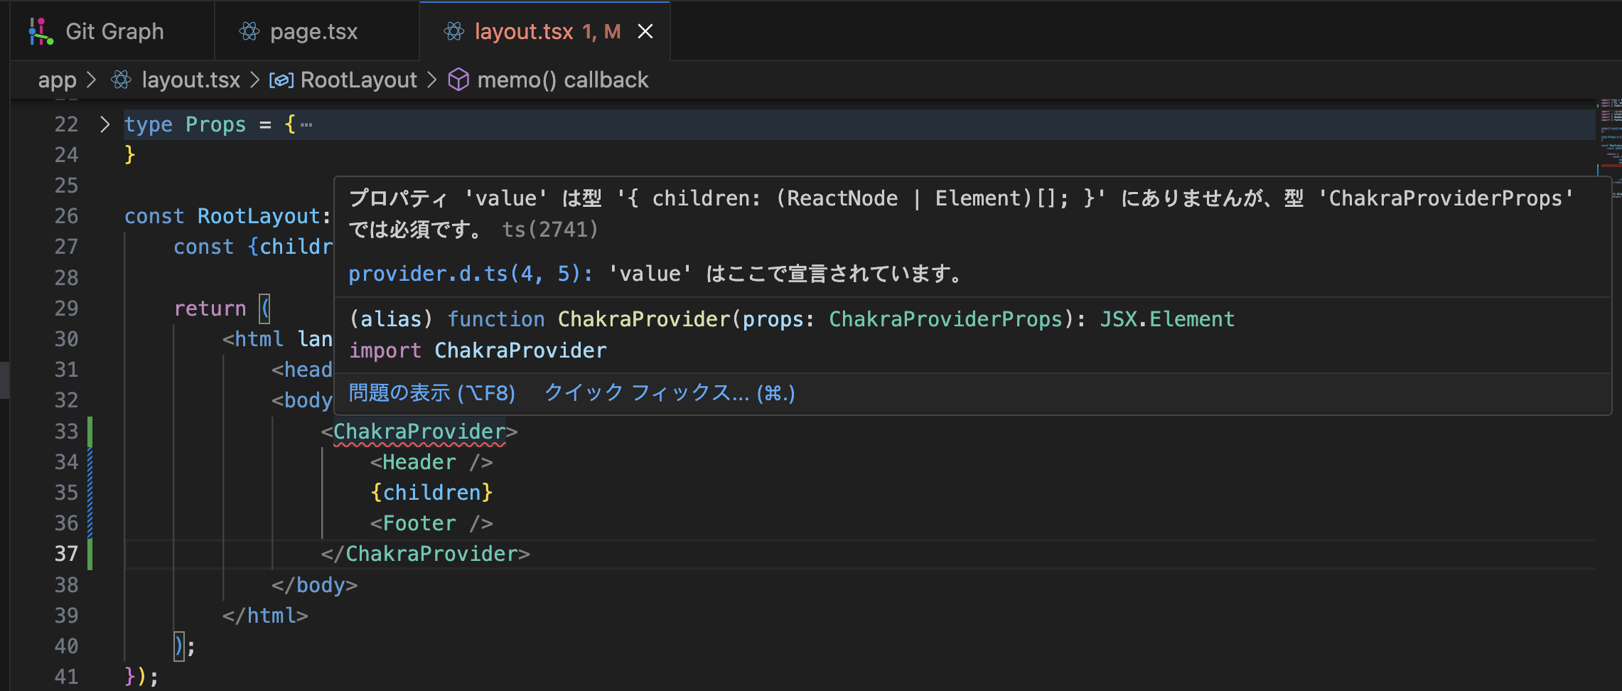The image size is (1622, 691).
Task: Click line number 37 in gutter
Action: [x=66, y=554]
